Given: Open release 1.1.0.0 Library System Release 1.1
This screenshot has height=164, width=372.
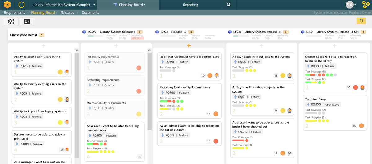Looking at the screenshot, I should click(x=257, y=32).
